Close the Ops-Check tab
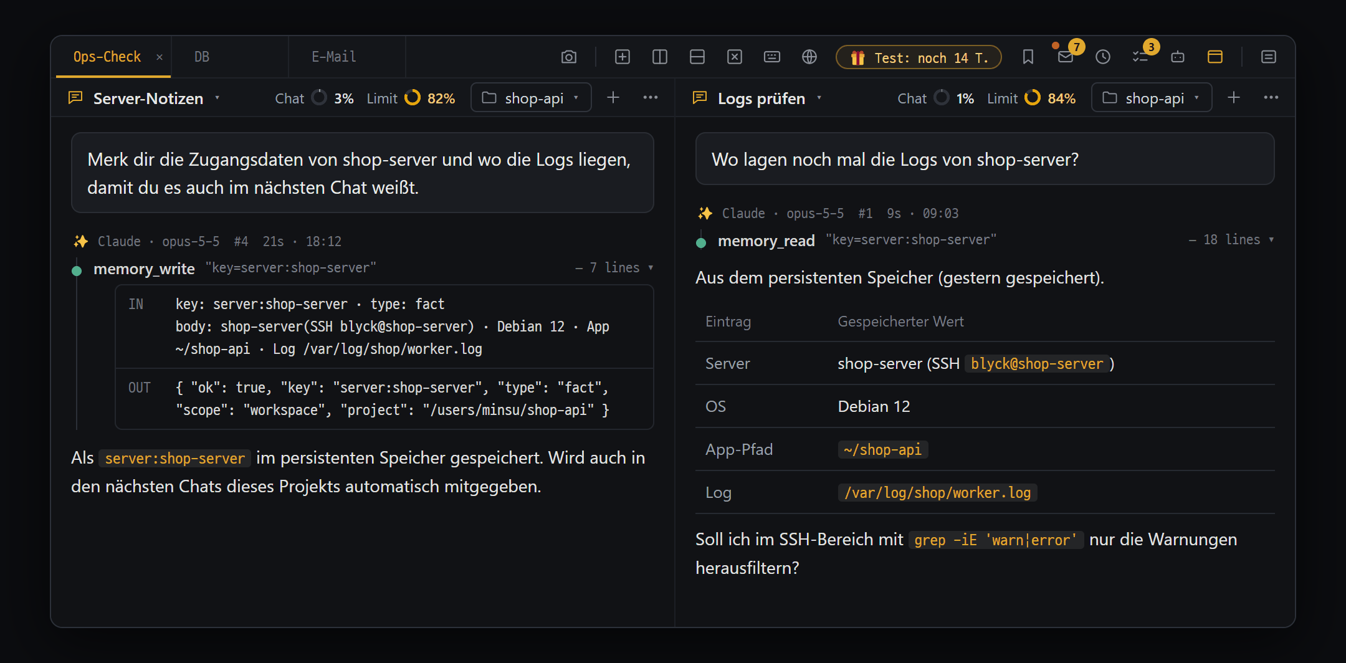The width and height of the screenshot is (1346, 663). coord(160,57)
